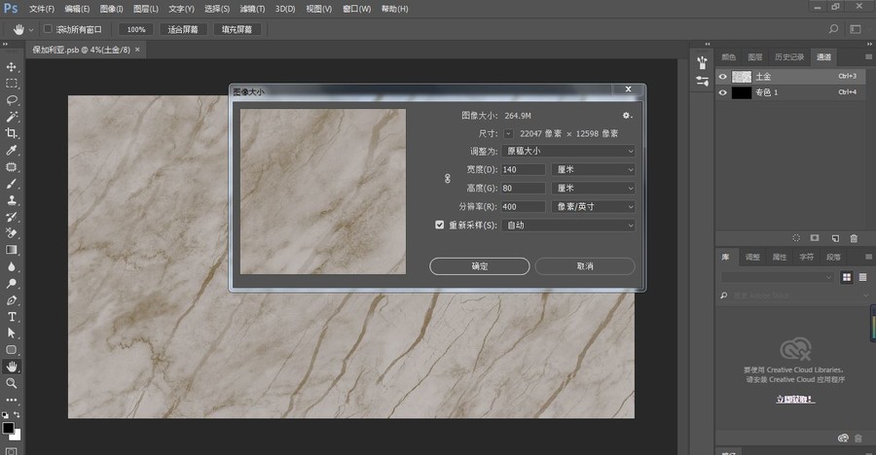Viewport: 876px width, 455px height.
Task: Uncheck the 重新采样 resample checkbox
Action: [439, 225]
